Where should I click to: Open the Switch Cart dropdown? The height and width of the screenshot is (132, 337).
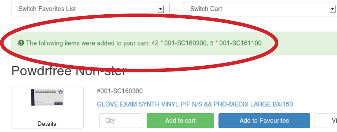(x=260, y=9)
